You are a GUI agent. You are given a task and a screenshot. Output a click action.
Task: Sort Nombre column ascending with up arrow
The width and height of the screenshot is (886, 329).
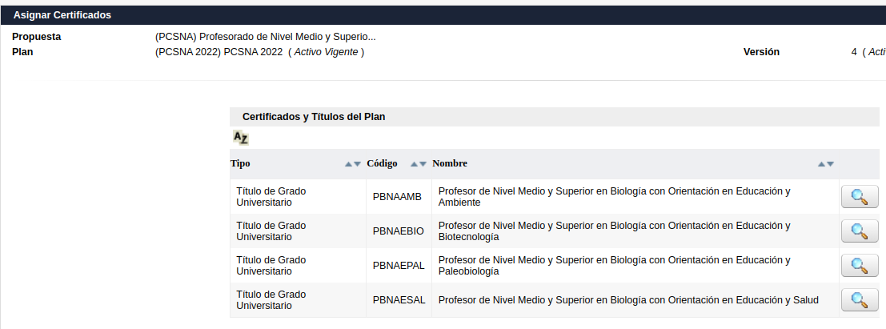[x=821, y=164]
